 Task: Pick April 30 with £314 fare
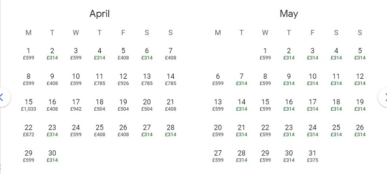coord(52,156)
